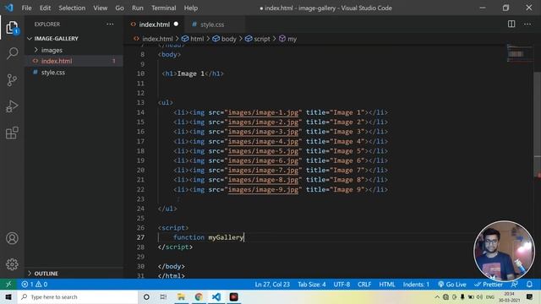541x304 pixels.
Task: Expand the images folder
Action: pyautogui.click(x=52, y=51)
